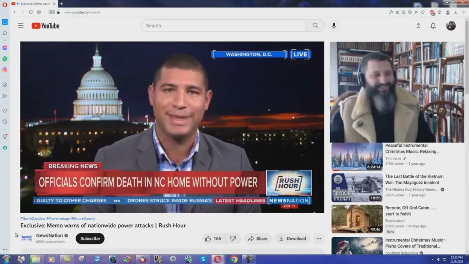
Task: Add page to bookmarks heart icon
Action: click(422, 12)
